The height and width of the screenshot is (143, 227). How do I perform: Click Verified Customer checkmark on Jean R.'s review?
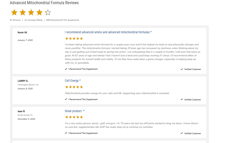click(x=182, y=133)
